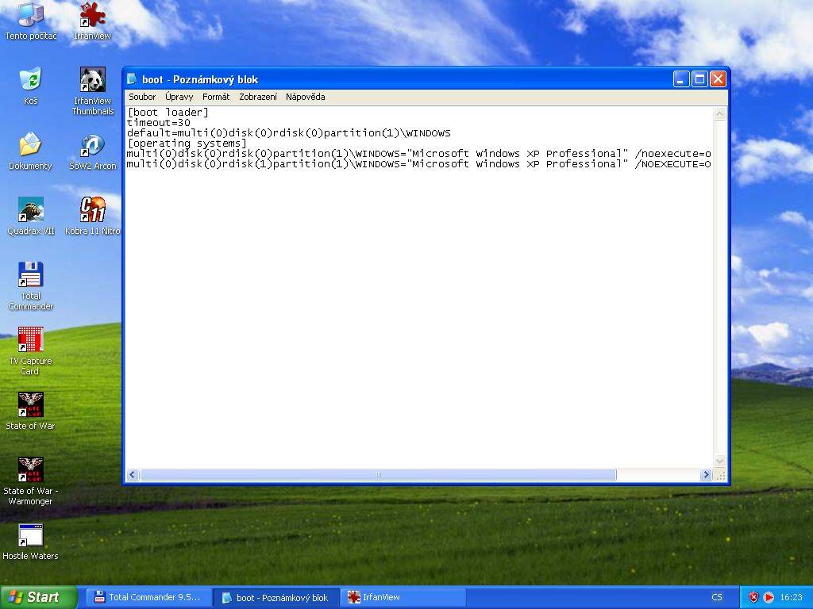The width and height of the screenshot is (813, 609).
Task: Click the line starting with default=multi(0)
Action: 289,133
